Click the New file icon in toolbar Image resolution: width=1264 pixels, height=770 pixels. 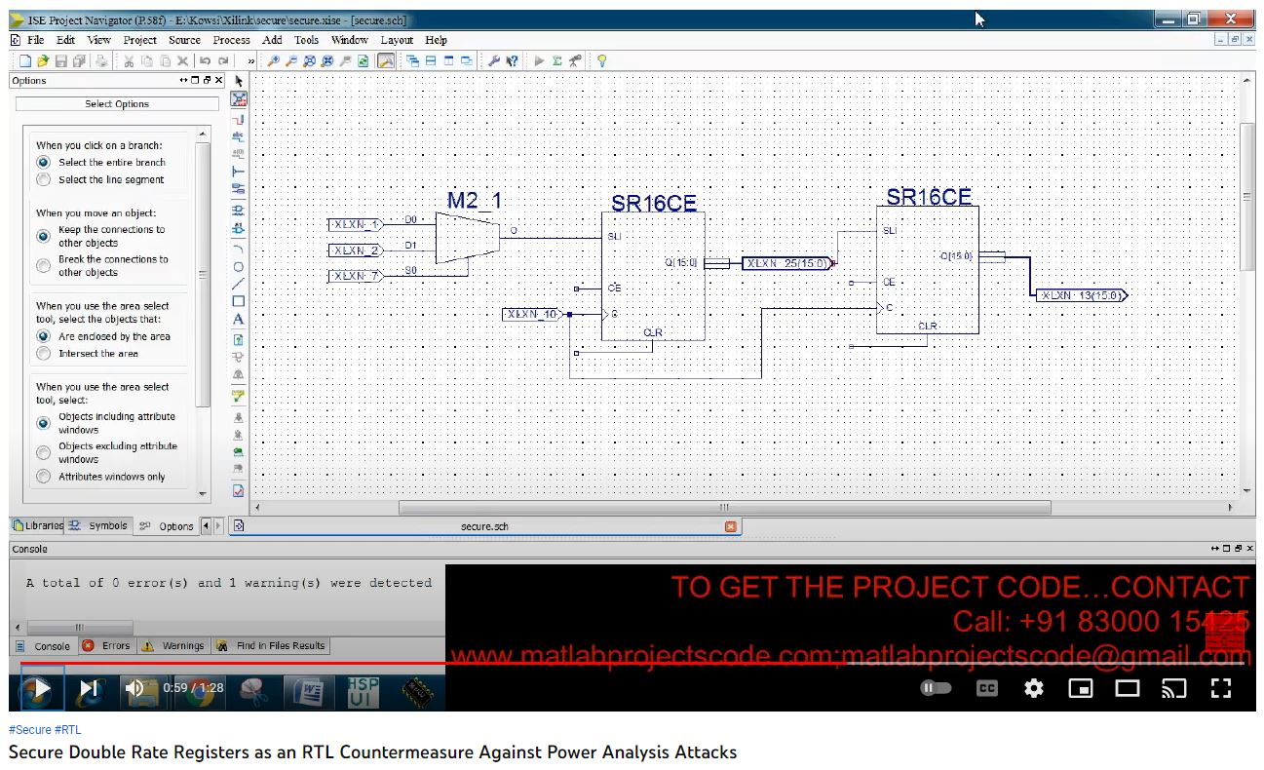pos(25,61)
